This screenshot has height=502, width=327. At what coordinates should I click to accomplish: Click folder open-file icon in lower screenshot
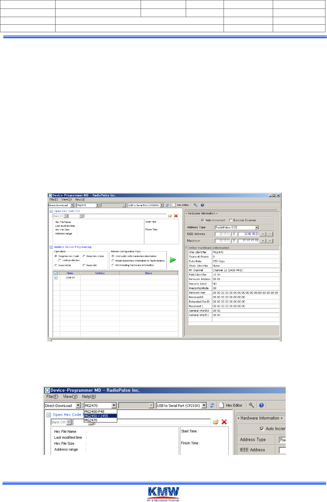tap(216, 422)
